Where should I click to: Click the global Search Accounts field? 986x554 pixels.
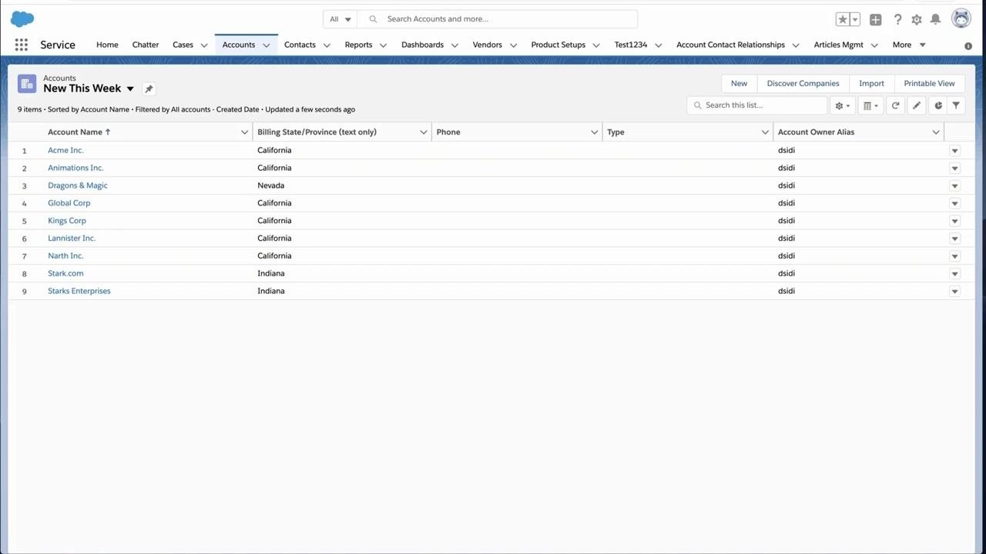(x=498, y=19)
